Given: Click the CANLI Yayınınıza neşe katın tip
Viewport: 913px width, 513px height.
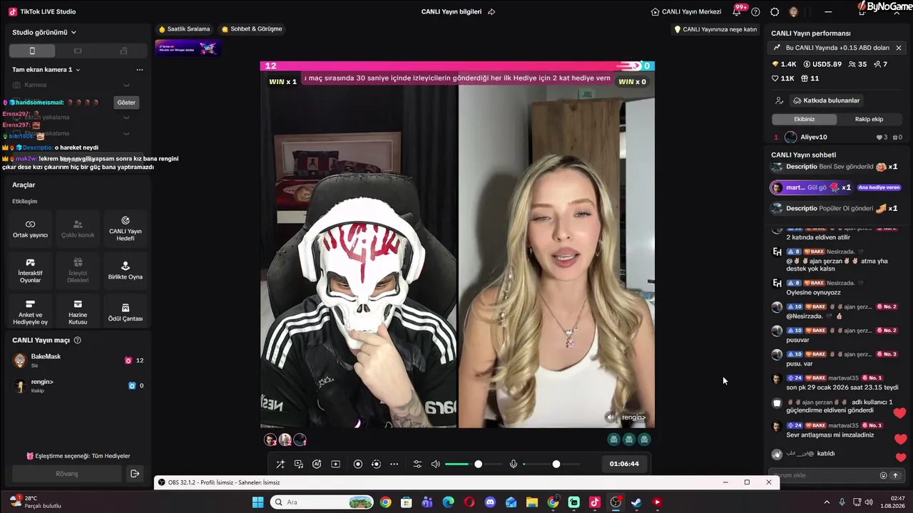Looking at the screenshot, I should pyautogui.click(x=715, y=29).
